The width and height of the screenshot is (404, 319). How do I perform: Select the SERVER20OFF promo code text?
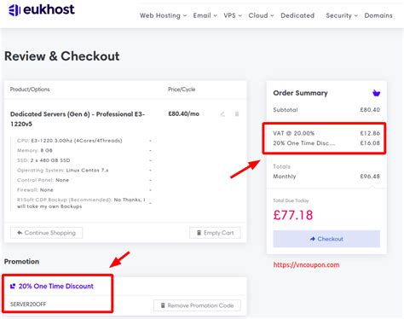(28, 304)
